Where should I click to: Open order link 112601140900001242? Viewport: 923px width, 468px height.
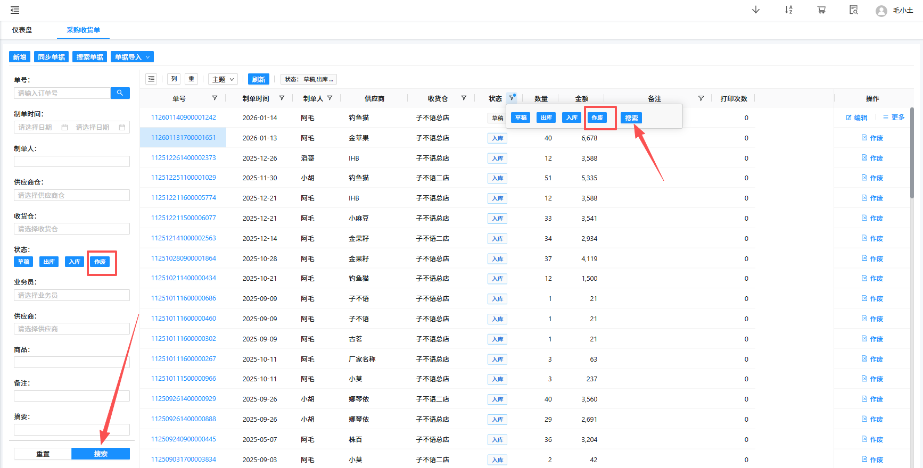tap(184, 118)
